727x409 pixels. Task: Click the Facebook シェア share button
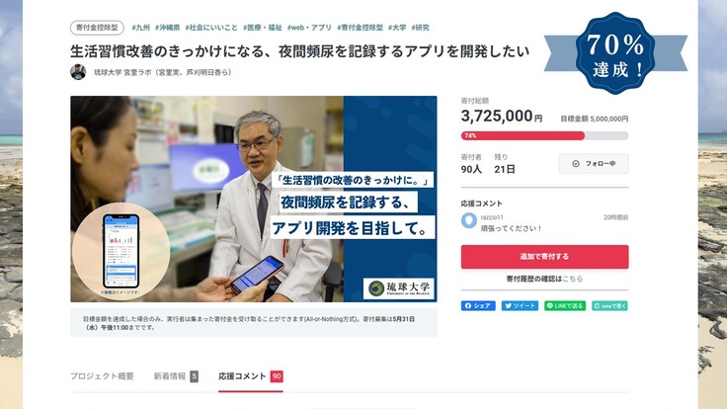(x=478, y=305)
